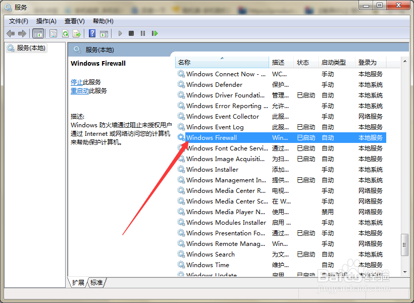Select Windows Media Center Sc... service
The height and width of the screenshot is (303, 414).
tap(281, 201)
